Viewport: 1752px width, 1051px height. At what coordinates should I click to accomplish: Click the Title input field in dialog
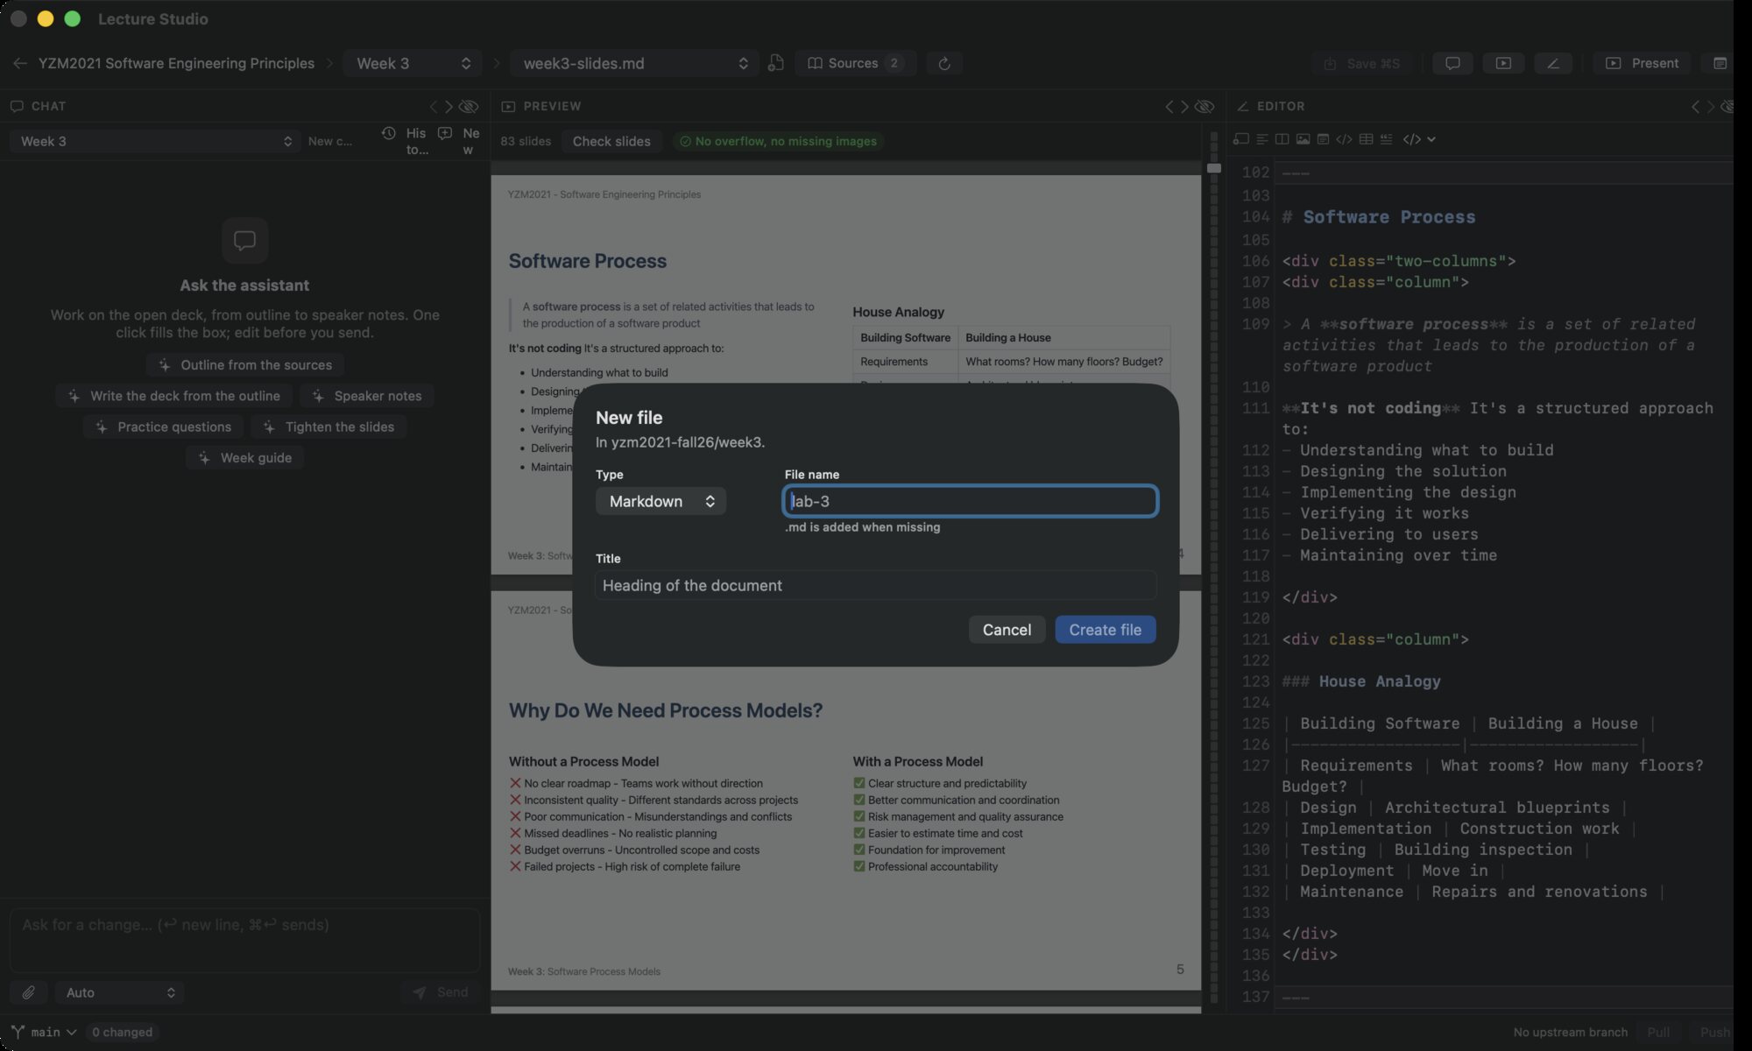(875, 585)
